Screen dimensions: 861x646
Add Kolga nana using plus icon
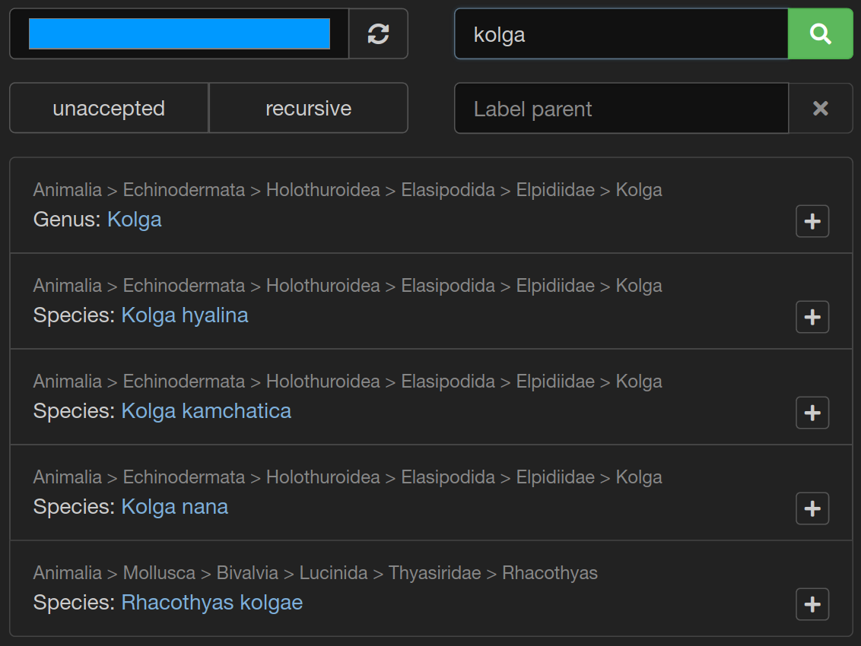pos(812,508)
